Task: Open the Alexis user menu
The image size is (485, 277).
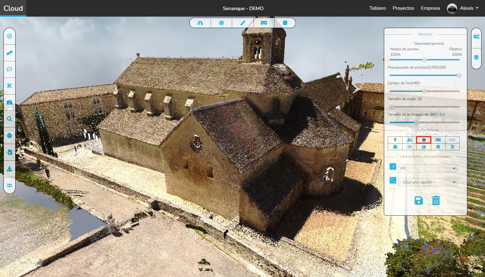Action: tap(469, 8)
